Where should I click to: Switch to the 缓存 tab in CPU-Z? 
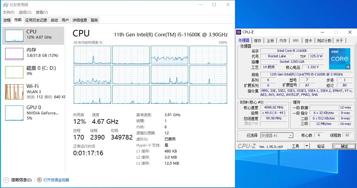click(257, 41)
